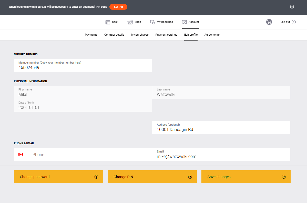307x203 pixels.
Task: Open the shopping cart icon
Action: pyautogui.click(x=269, y=22)
